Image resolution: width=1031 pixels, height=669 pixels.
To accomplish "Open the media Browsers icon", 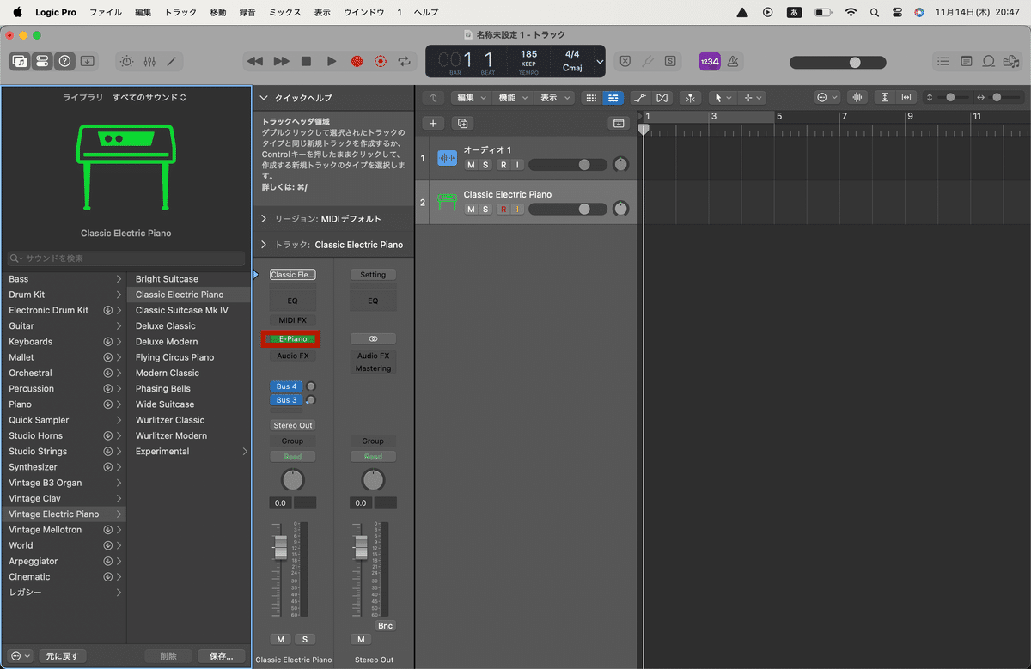I will [1011, 61].
